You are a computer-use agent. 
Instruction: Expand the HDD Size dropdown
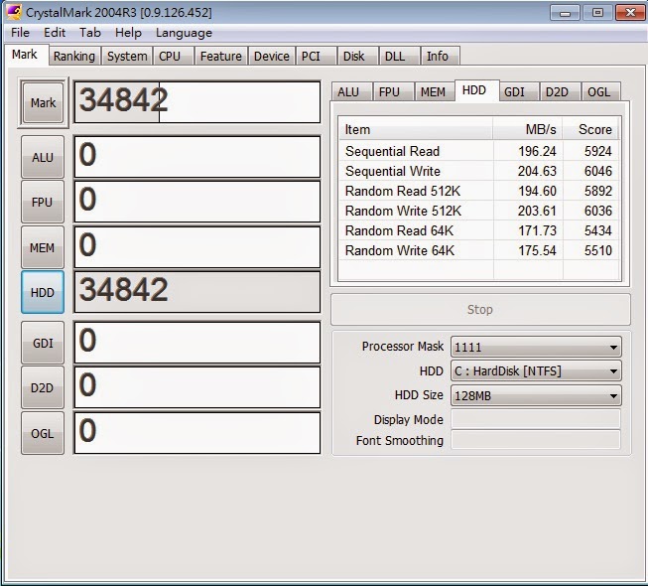click(x=536, y=395)
